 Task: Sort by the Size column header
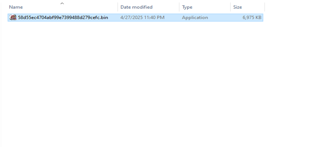[x=238, y=7]
